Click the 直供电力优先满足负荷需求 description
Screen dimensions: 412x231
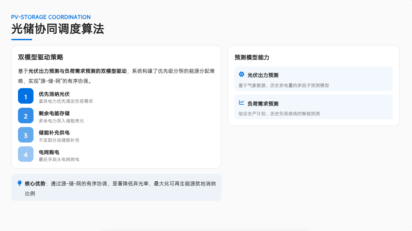coord(66,101)
